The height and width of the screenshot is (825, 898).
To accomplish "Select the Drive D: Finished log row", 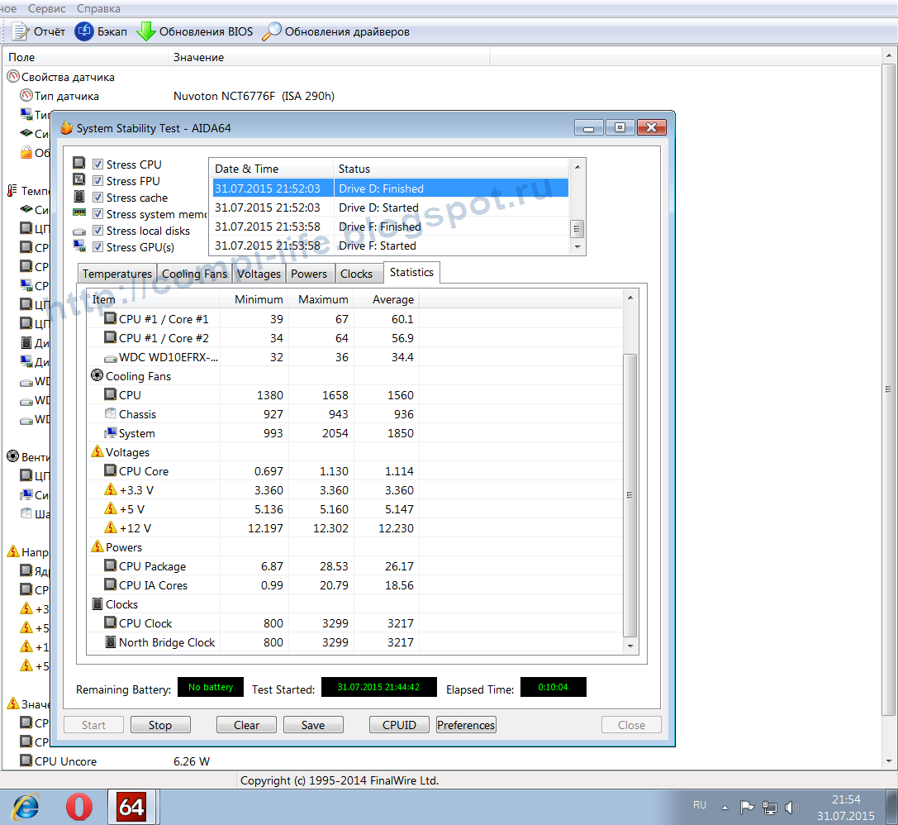I will pyautogui.click(x=391, y=188).
